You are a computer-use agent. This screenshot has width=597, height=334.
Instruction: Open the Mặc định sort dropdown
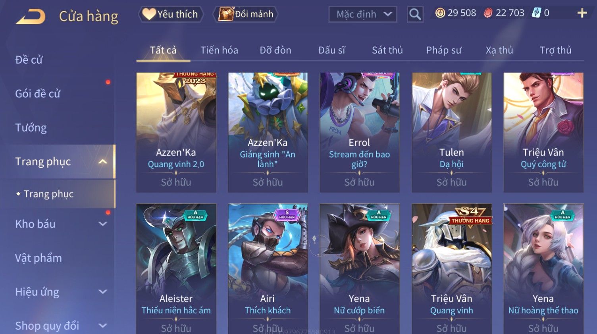[362, 14]
